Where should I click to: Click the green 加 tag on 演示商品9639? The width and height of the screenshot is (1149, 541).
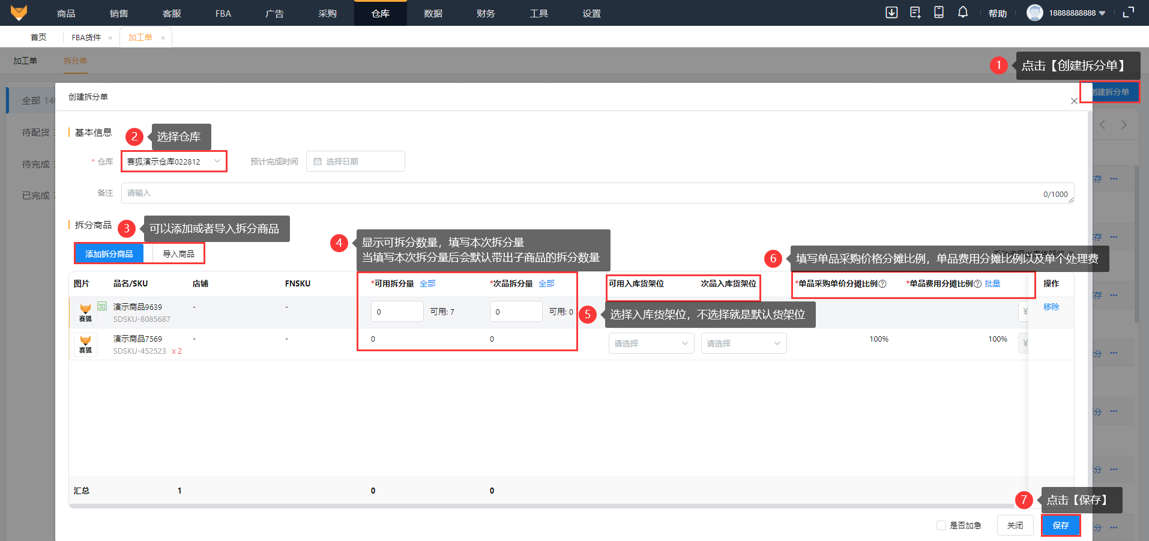102,306
